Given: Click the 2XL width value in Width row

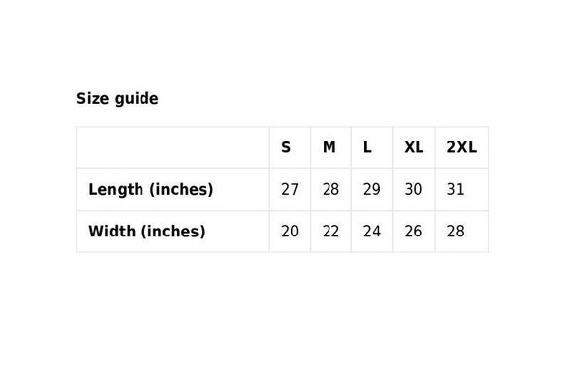Looking at the screenshot, I should point(456,232).
